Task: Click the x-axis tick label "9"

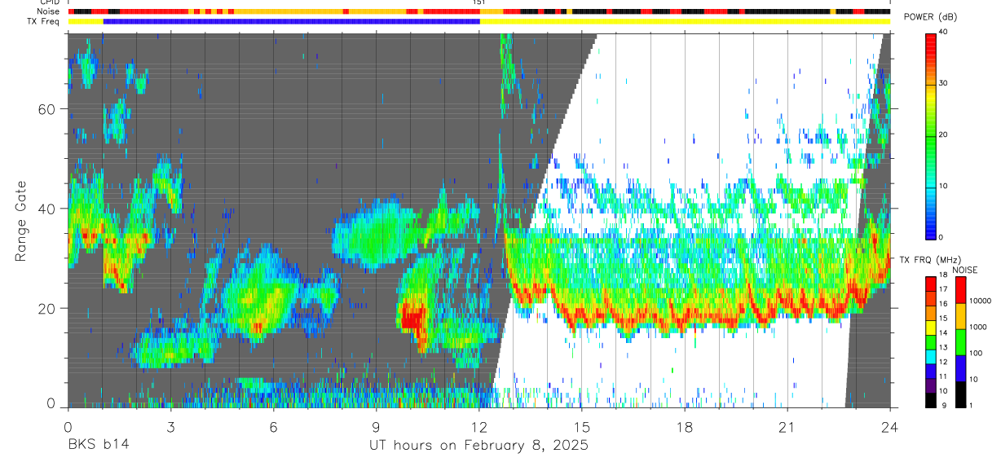Action: click(x=376, y=427)
